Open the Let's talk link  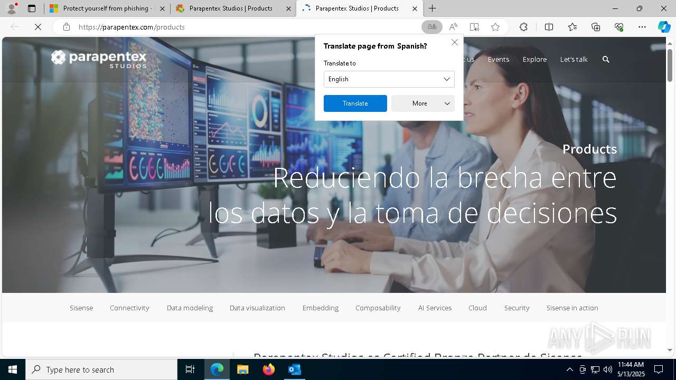(574, 60)
